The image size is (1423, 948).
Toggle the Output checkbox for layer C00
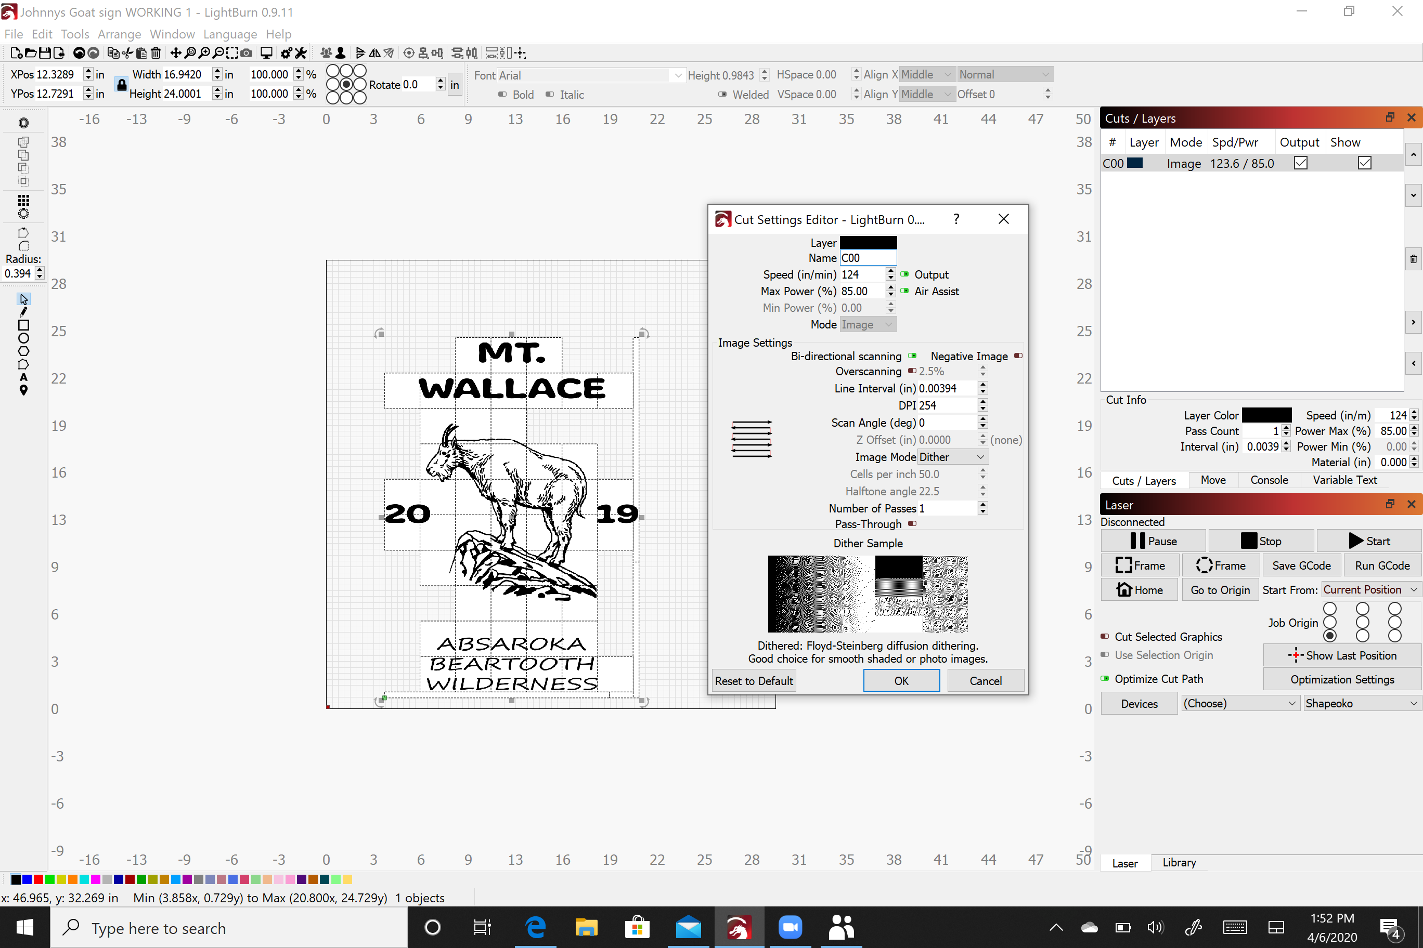click(x=1300, y=163)
